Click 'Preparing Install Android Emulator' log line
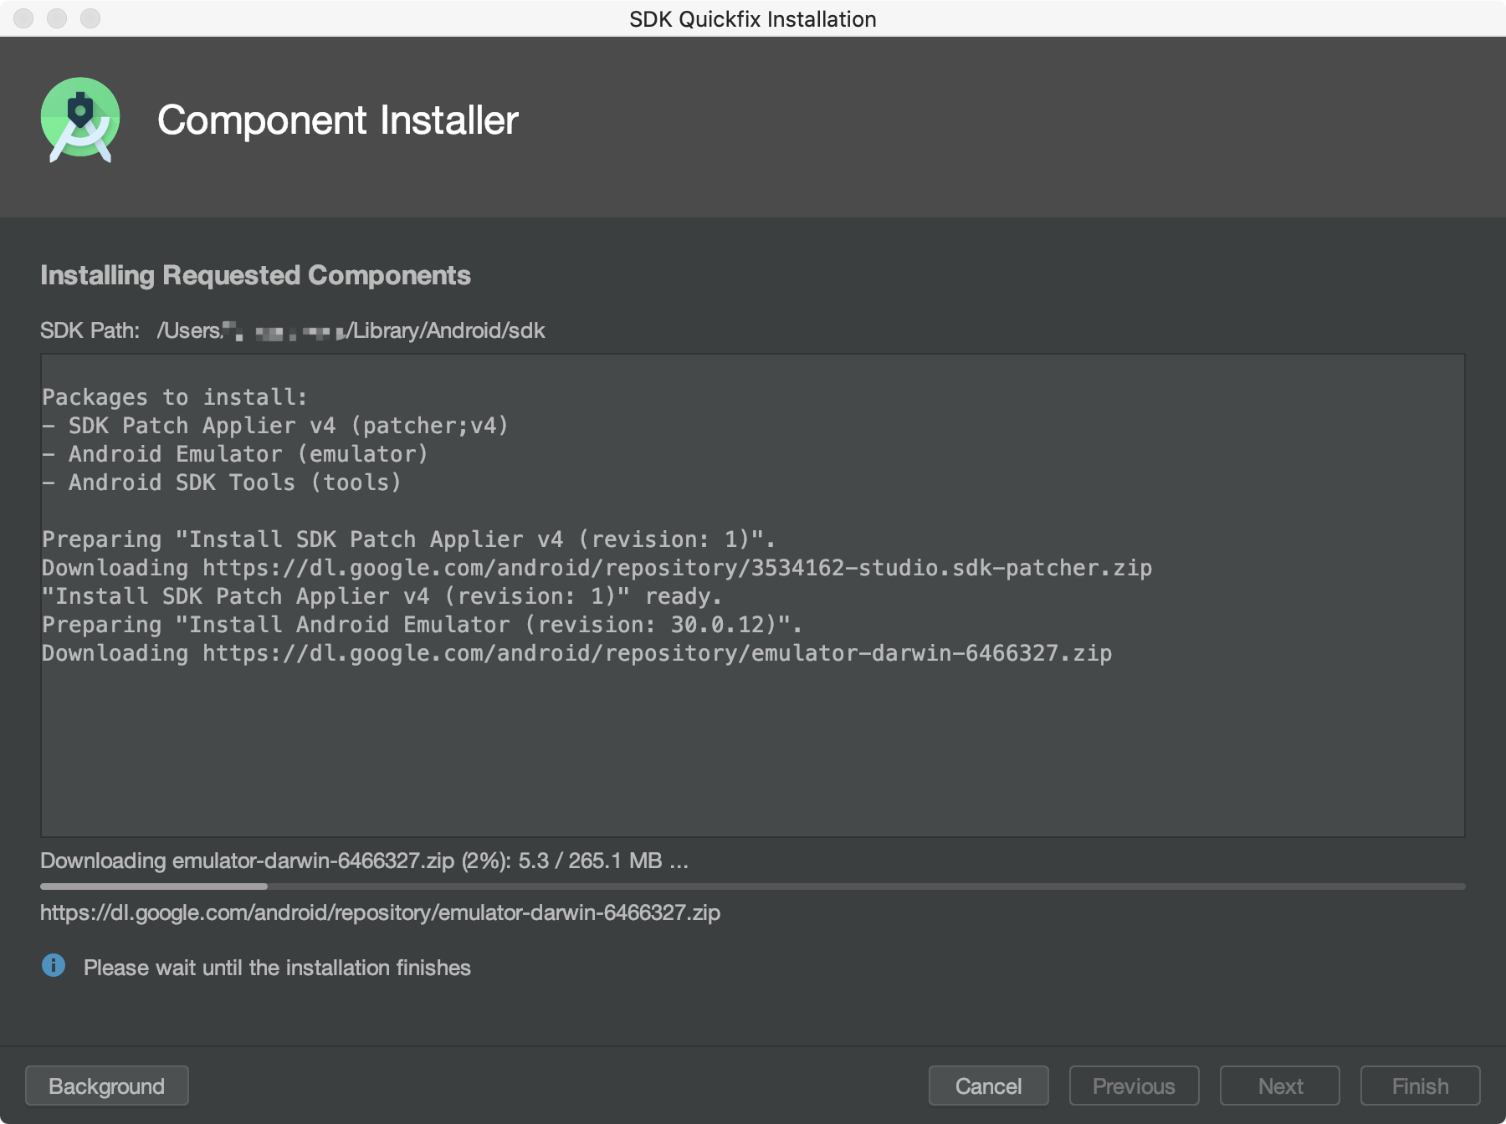The height and width of the screenshot is (1124, 1506). [423, 625]
